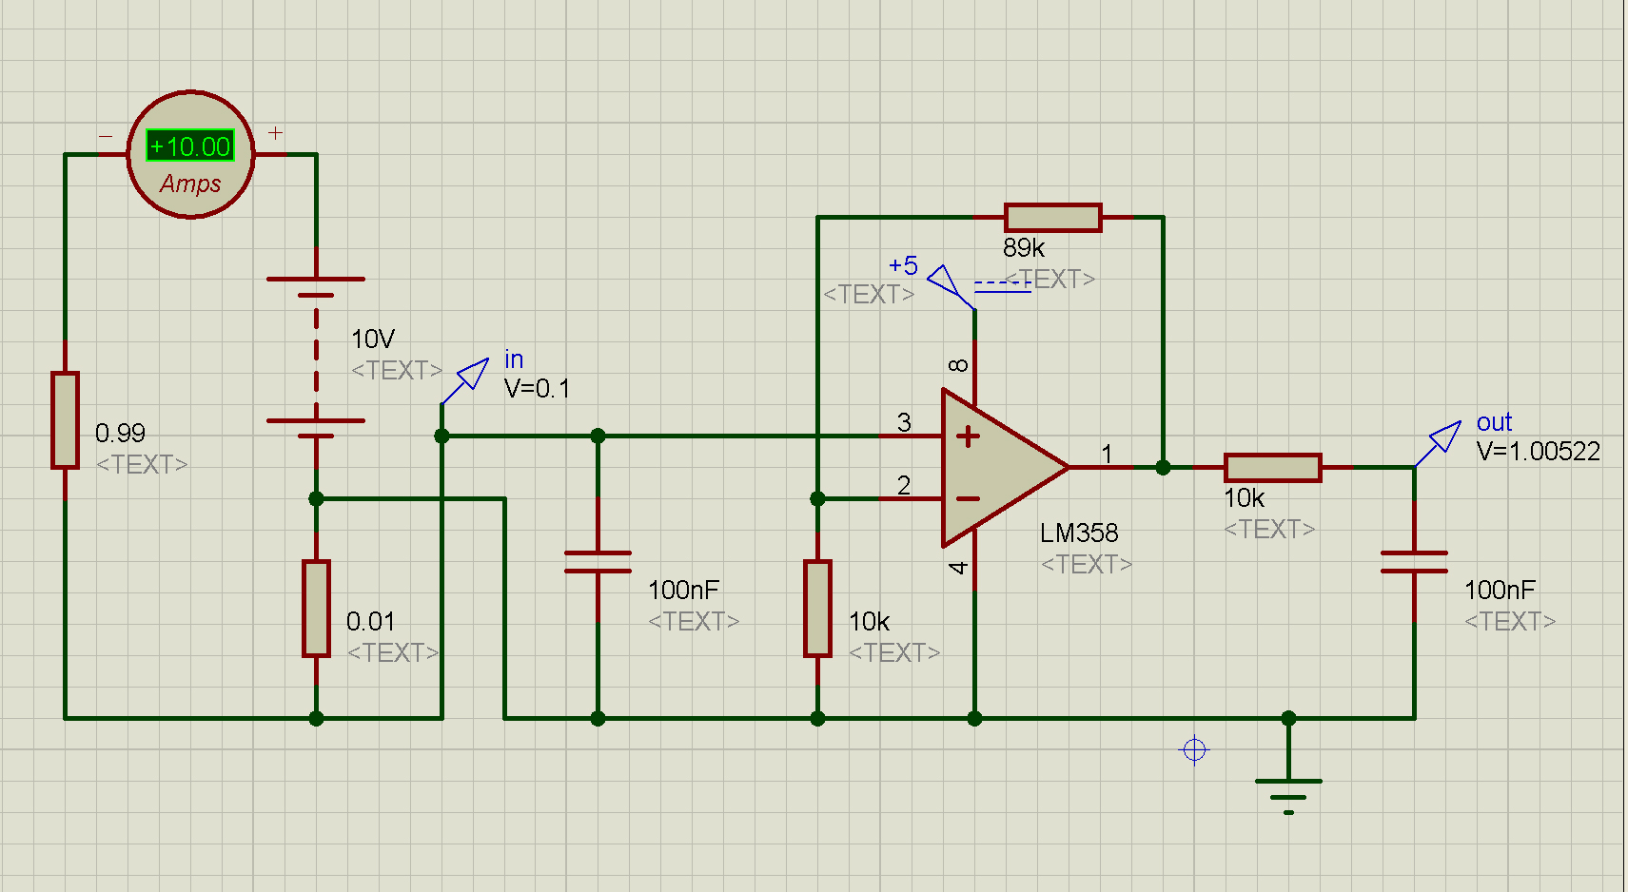This screenshot has height=892, width=1628.
Task: Click the '100nF' label right of input capacitor
Action: (683, 591)
